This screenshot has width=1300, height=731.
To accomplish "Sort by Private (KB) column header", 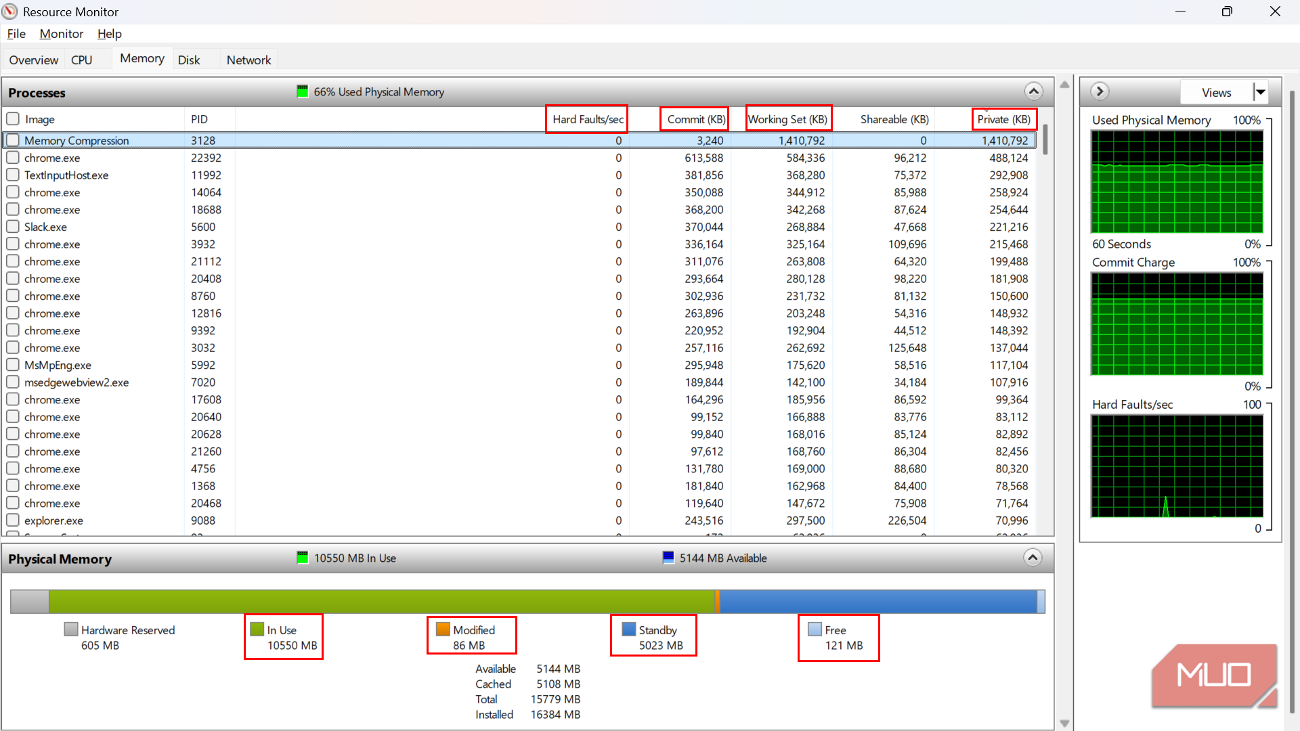I will [x=1004, y=119].
